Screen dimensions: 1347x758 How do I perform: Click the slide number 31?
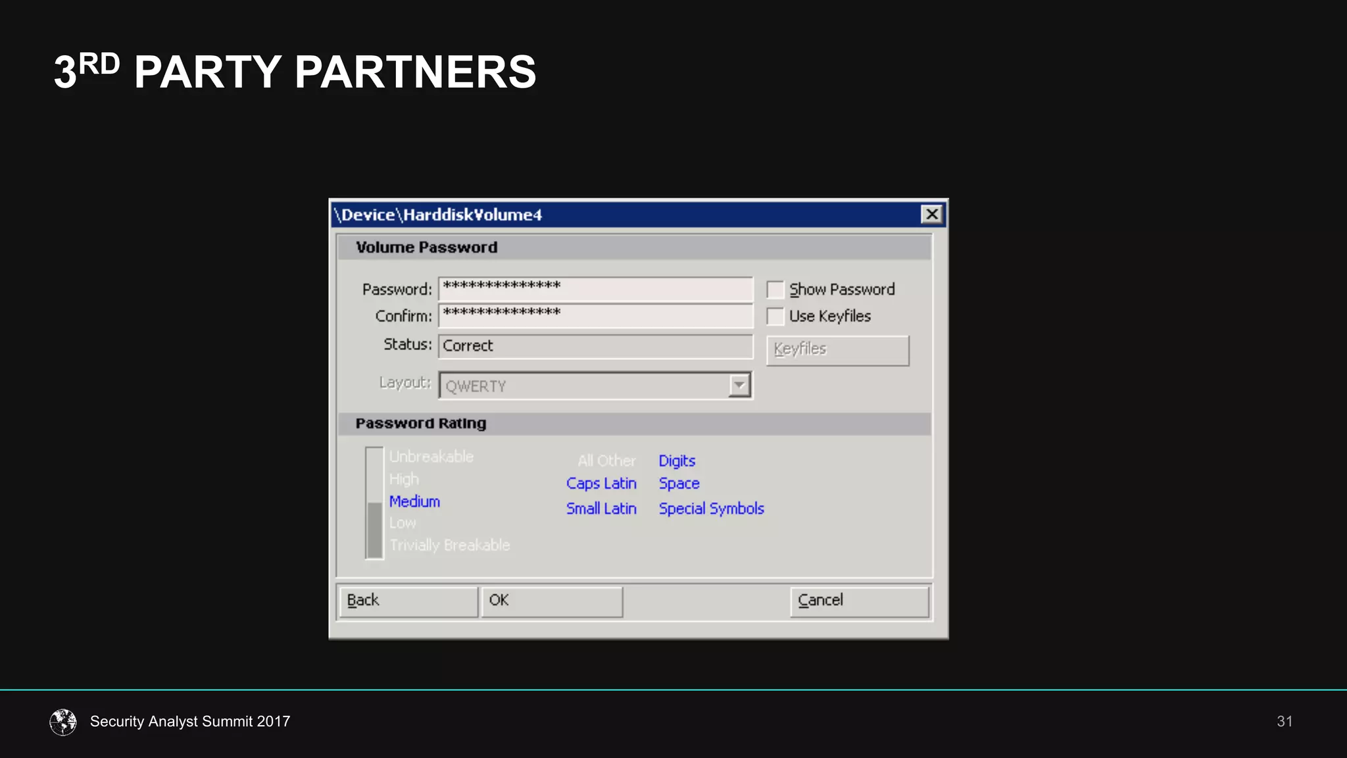1285,722
